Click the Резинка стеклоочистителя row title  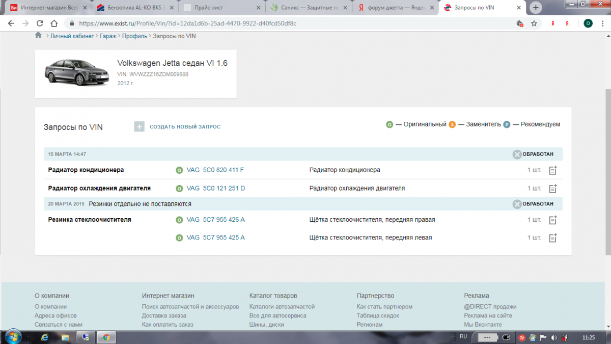pyautogui.click(x=90, y=220)
